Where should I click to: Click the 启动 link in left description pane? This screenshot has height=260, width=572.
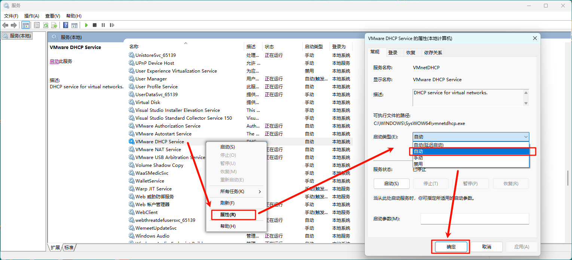click(x=54, y=61)
